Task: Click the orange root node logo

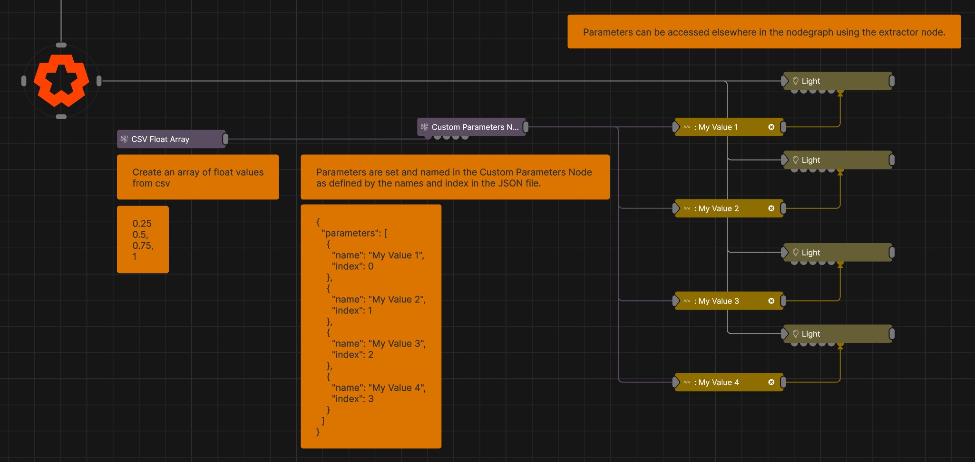Action: tap(61, 81)
